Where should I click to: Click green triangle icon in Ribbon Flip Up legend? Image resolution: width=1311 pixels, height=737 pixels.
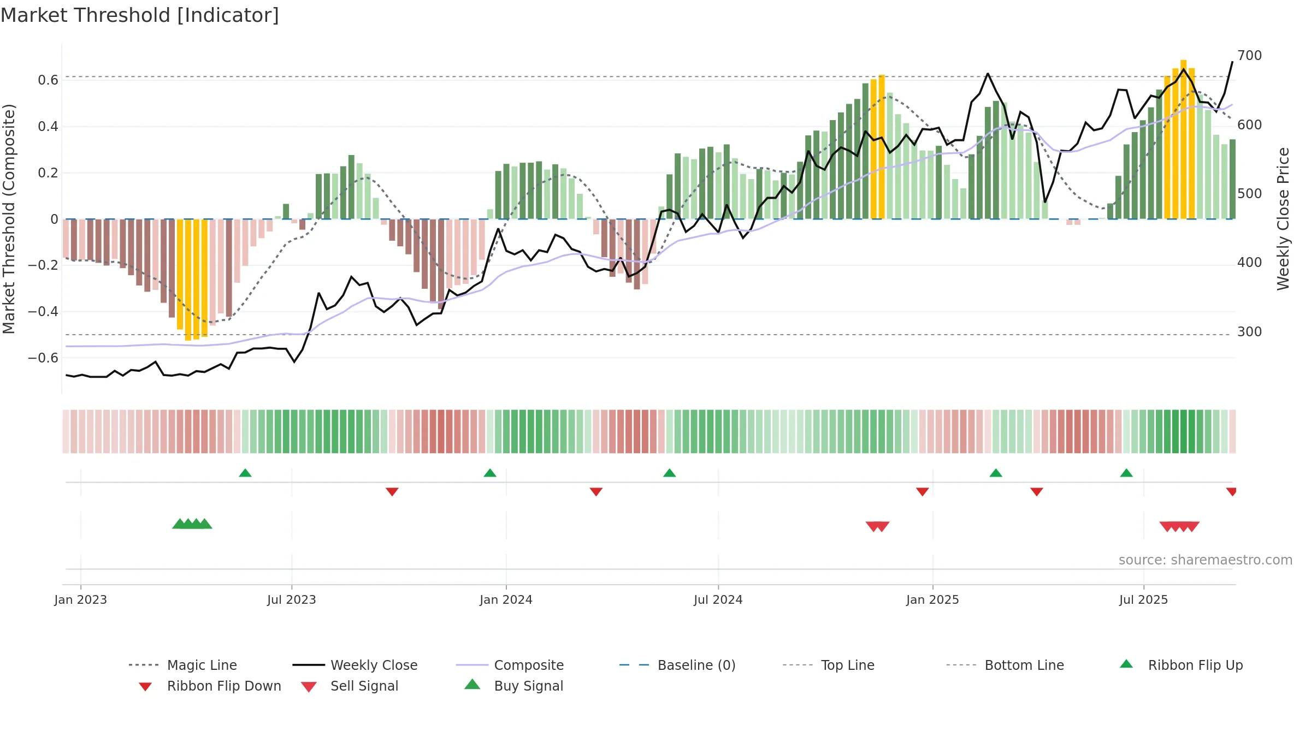[1126, 664]
